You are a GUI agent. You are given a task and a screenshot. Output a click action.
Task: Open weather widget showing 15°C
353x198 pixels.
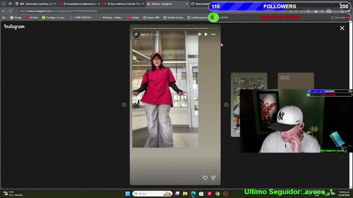tap(13, 194)
